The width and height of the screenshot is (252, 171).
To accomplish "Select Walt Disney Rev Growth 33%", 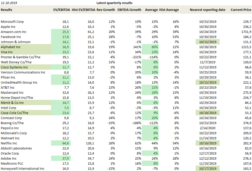I will coord(112,62).
